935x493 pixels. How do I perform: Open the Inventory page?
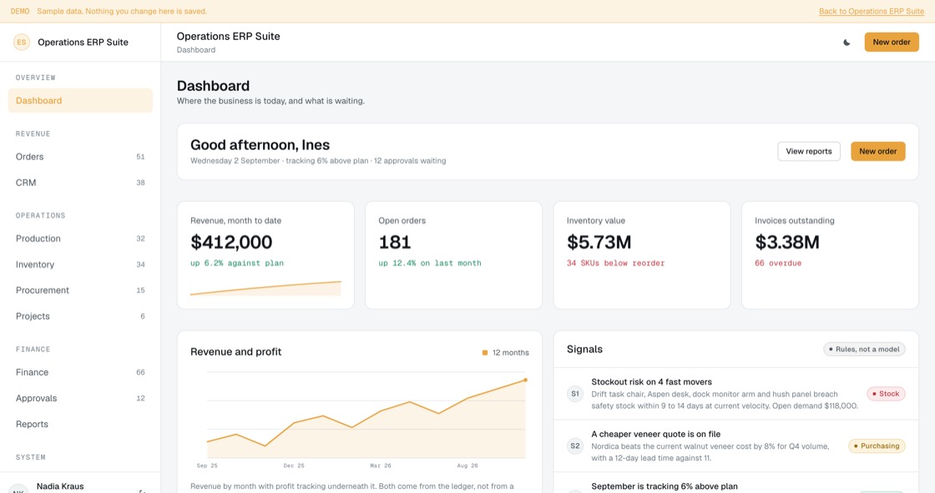pyautogui.click(x=80, y=264)
